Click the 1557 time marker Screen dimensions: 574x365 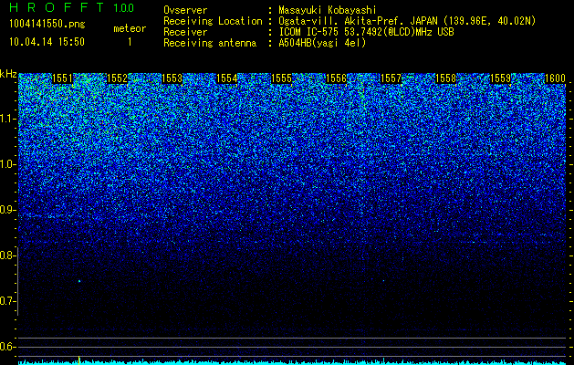(391, 78)
